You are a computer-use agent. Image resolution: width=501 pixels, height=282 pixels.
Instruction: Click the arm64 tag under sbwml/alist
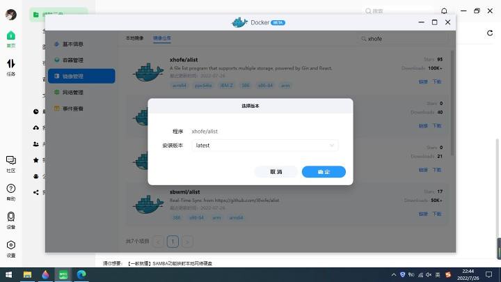coord(236,217)
